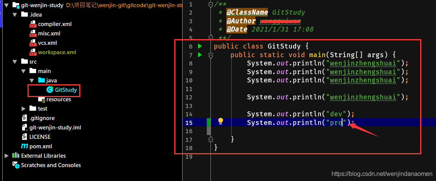Select Scratches and Consoles label
This screenshot has width=436, height=181.
51,165
